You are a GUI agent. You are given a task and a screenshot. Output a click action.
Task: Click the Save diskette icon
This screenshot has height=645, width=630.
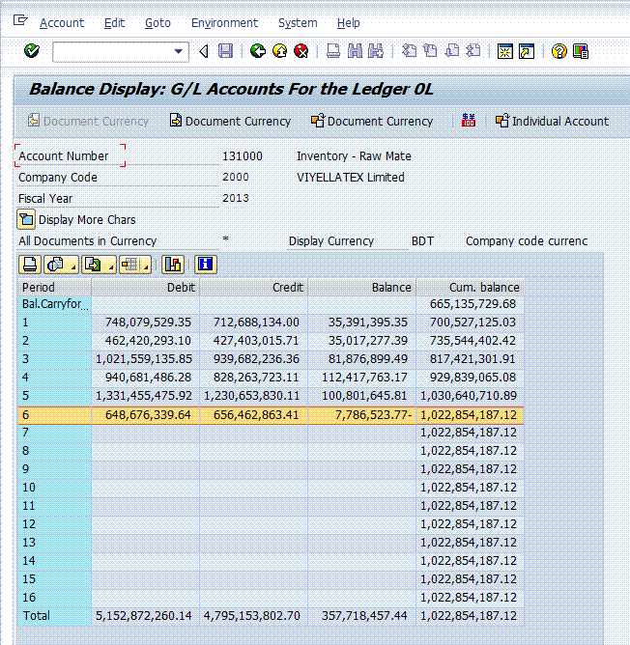pyautogui.click(x=225, y=51)
